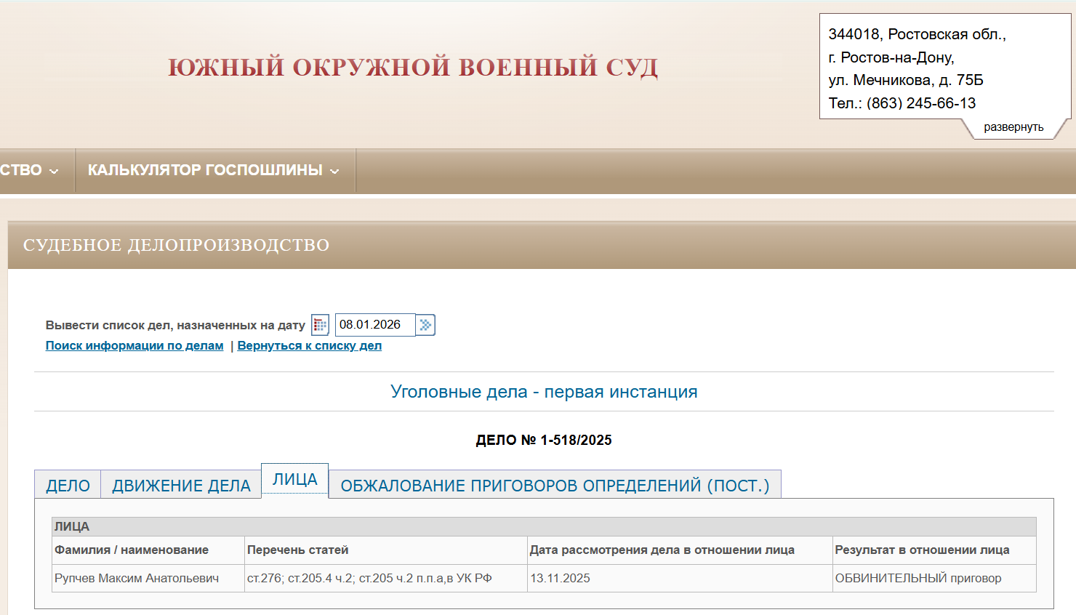Expand the partially visible СТВО menu

pyautogui.click(x=29, y=171)
